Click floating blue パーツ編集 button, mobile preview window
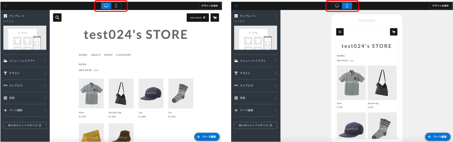 pyautogui.click(x=438, y=137)
